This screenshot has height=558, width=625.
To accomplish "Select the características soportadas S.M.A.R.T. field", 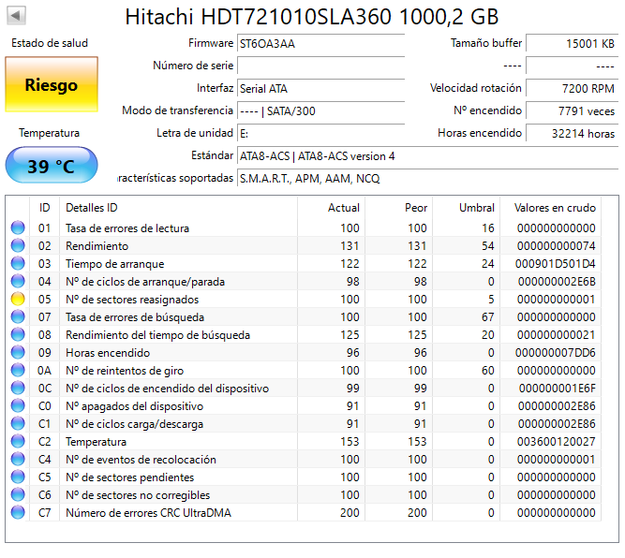I will (x=427, y=179).
